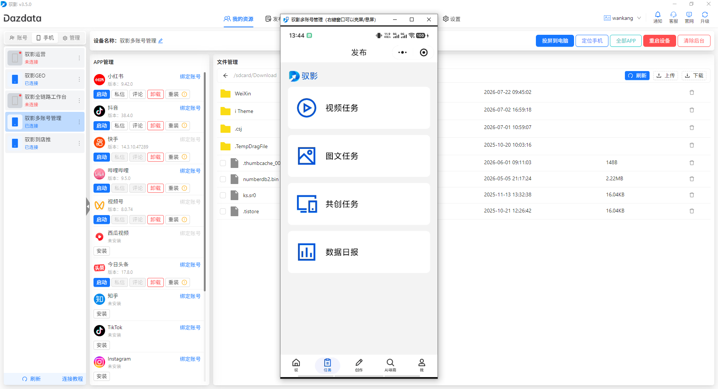
Task: Click 清除后台 button
Action: pyautogui.click(x=694, y=41)
